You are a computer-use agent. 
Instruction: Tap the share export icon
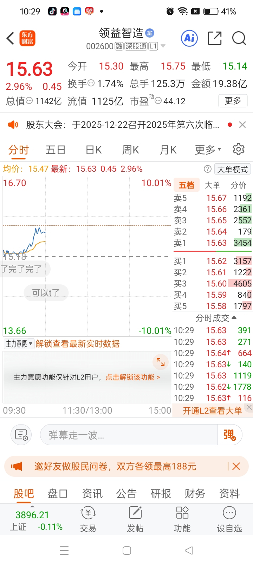pos(215,38)
